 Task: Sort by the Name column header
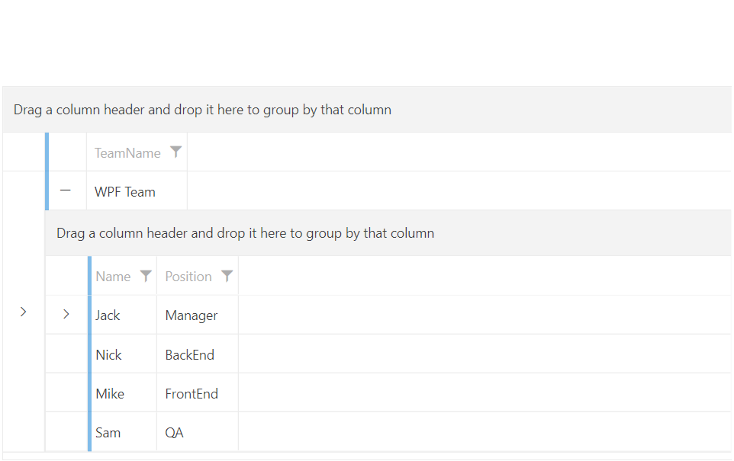point(113,277)
